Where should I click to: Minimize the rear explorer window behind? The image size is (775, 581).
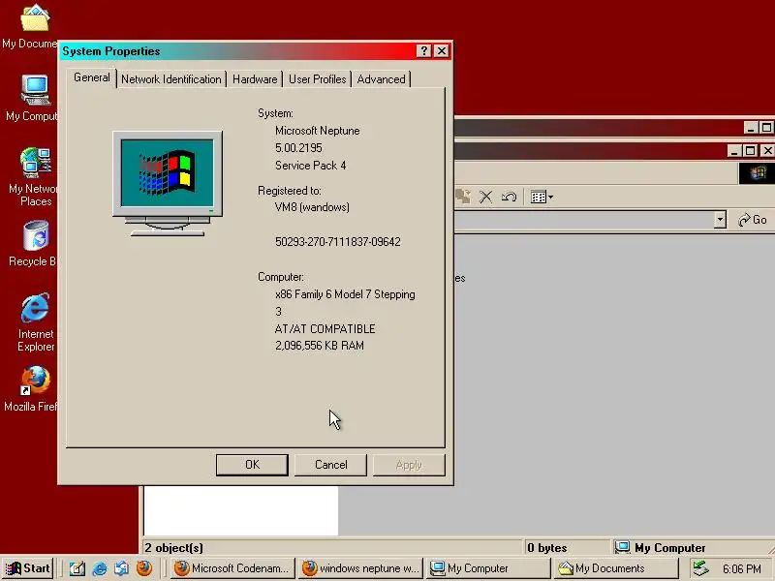click(x=751, y=128)
